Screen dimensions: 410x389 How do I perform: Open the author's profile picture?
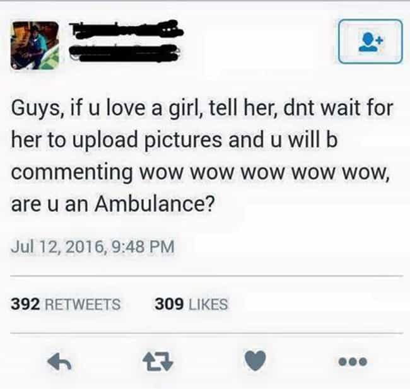point(35,45)
